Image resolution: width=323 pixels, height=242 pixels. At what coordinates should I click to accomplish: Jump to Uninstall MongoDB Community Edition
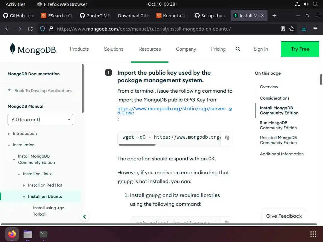278,140
